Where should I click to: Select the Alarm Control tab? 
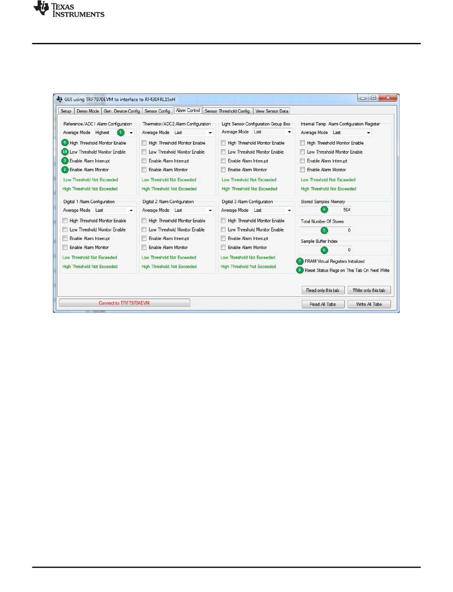tap(188, 110)
